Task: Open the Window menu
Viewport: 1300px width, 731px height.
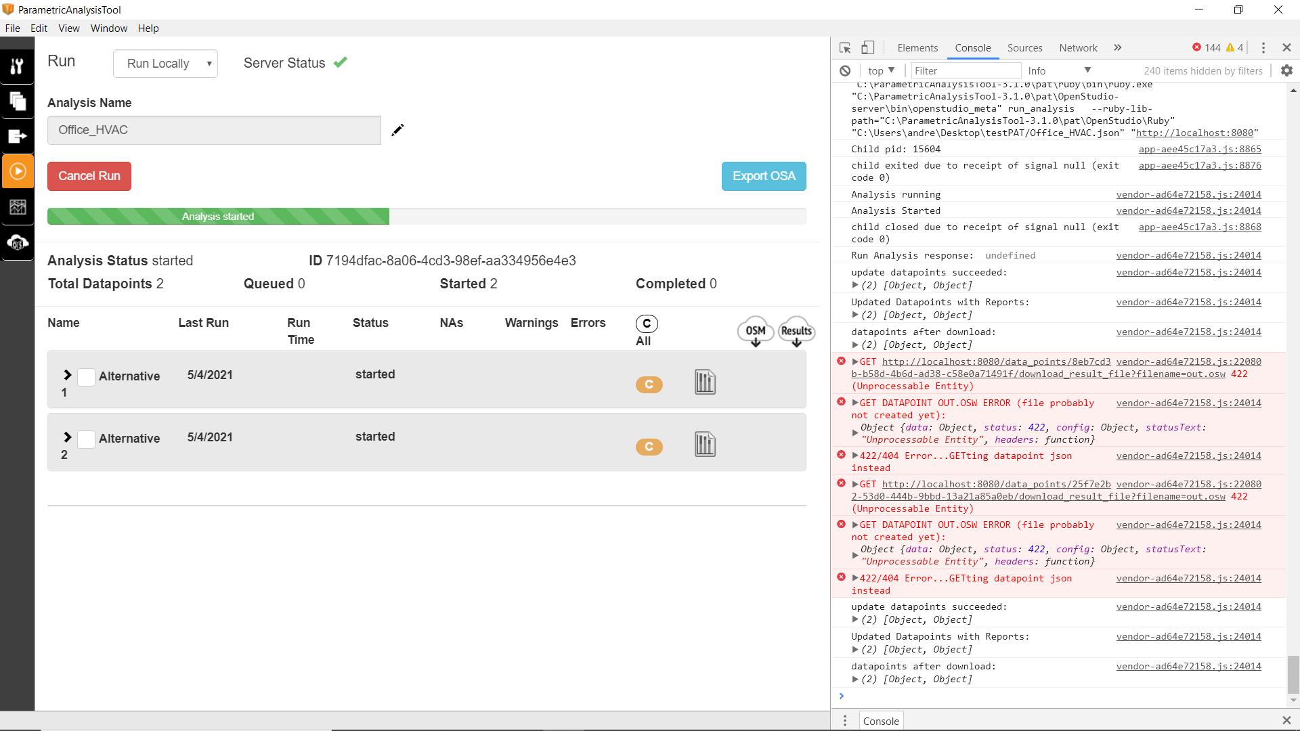Action: pos(108,28)
